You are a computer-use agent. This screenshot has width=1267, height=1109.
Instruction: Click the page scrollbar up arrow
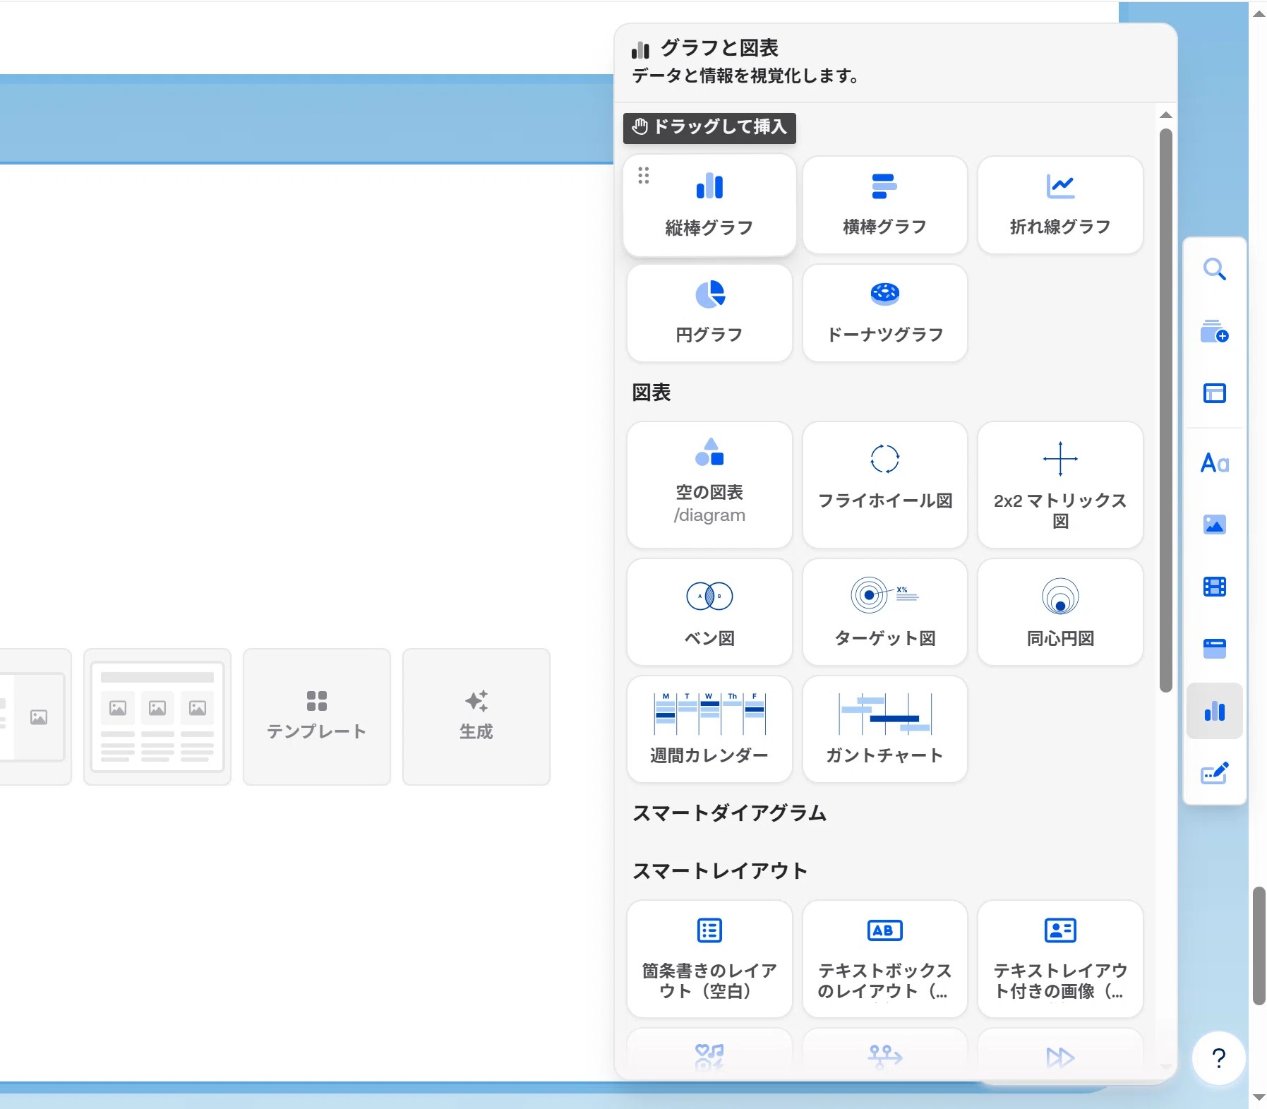point(1259,13)
